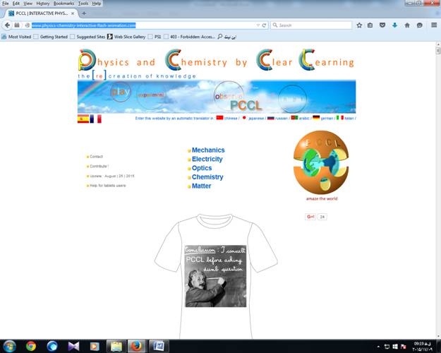
Task: Open the View menu
Action: (x=28, y=4)
